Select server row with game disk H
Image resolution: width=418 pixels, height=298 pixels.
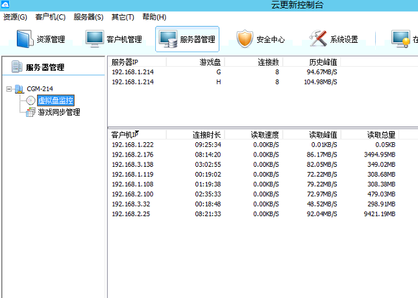224,82
